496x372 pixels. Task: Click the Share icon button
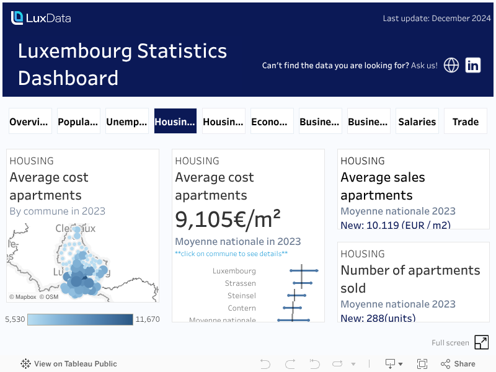tap(458, 364)
